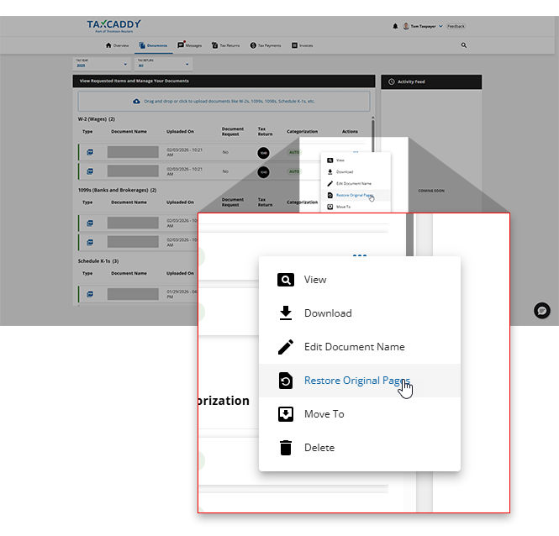Viewport: 559px width, 536px height.
Task: Open the chat bubble widget
Action: (x=542, y=310)
